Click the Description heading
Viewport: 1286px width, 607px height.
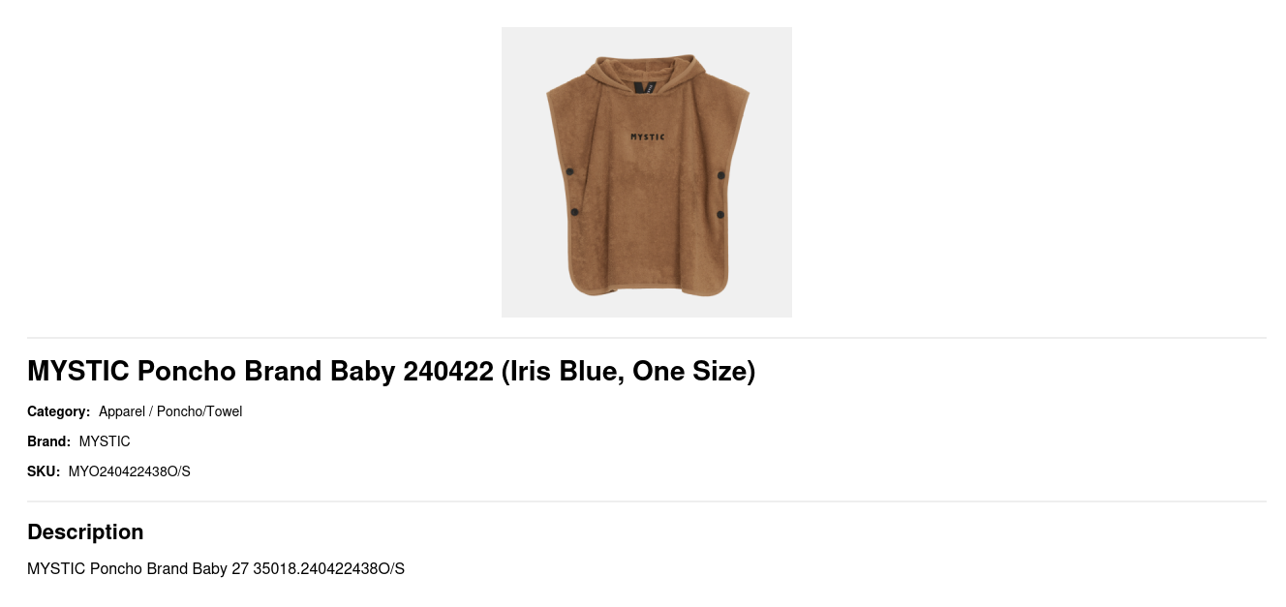click(x=85, y=531)
